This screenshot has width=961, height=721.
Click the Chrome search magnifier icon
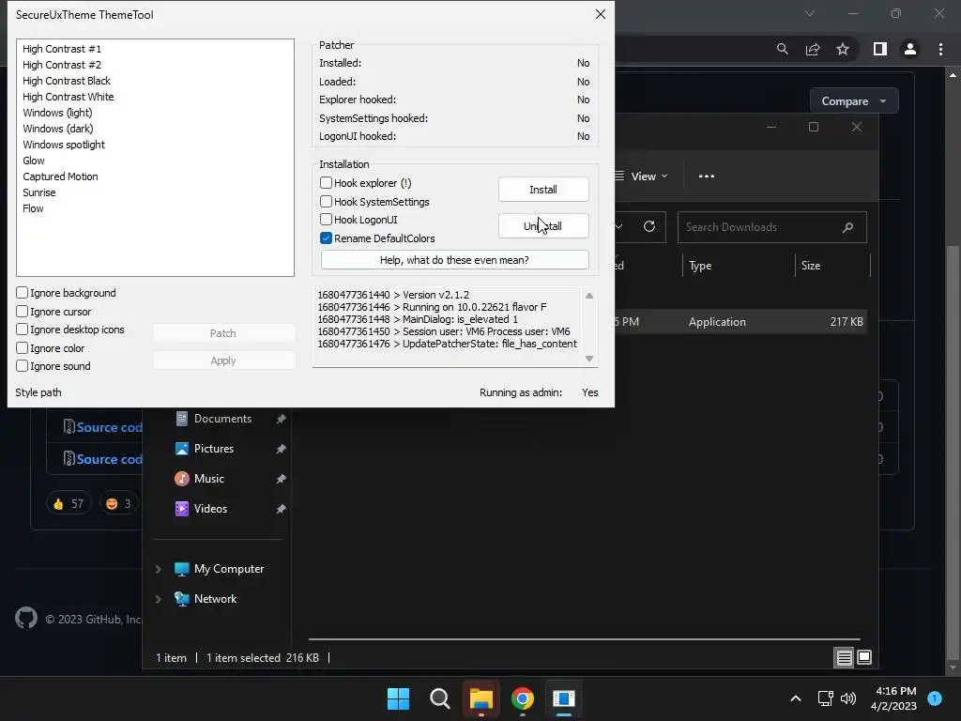[782, 49]
